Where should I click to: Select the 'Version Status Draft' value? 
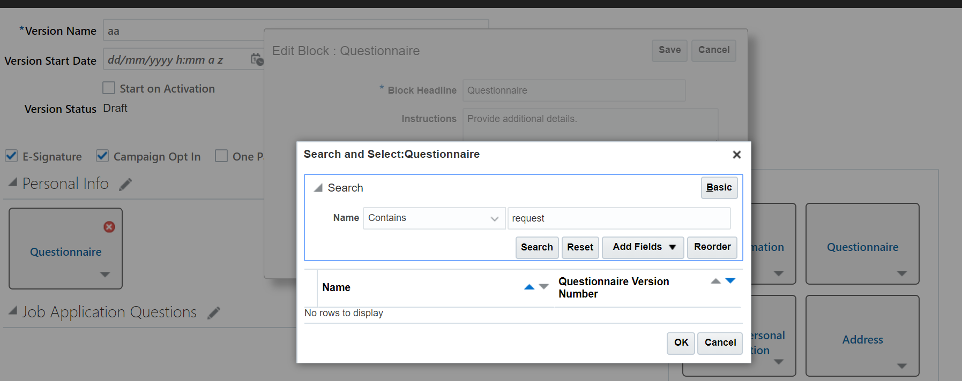(x=115, y=108)
